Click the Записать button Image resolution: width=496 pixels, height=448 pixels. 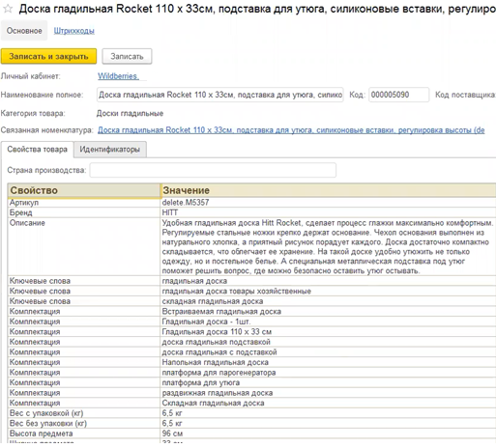pos(127,56)
